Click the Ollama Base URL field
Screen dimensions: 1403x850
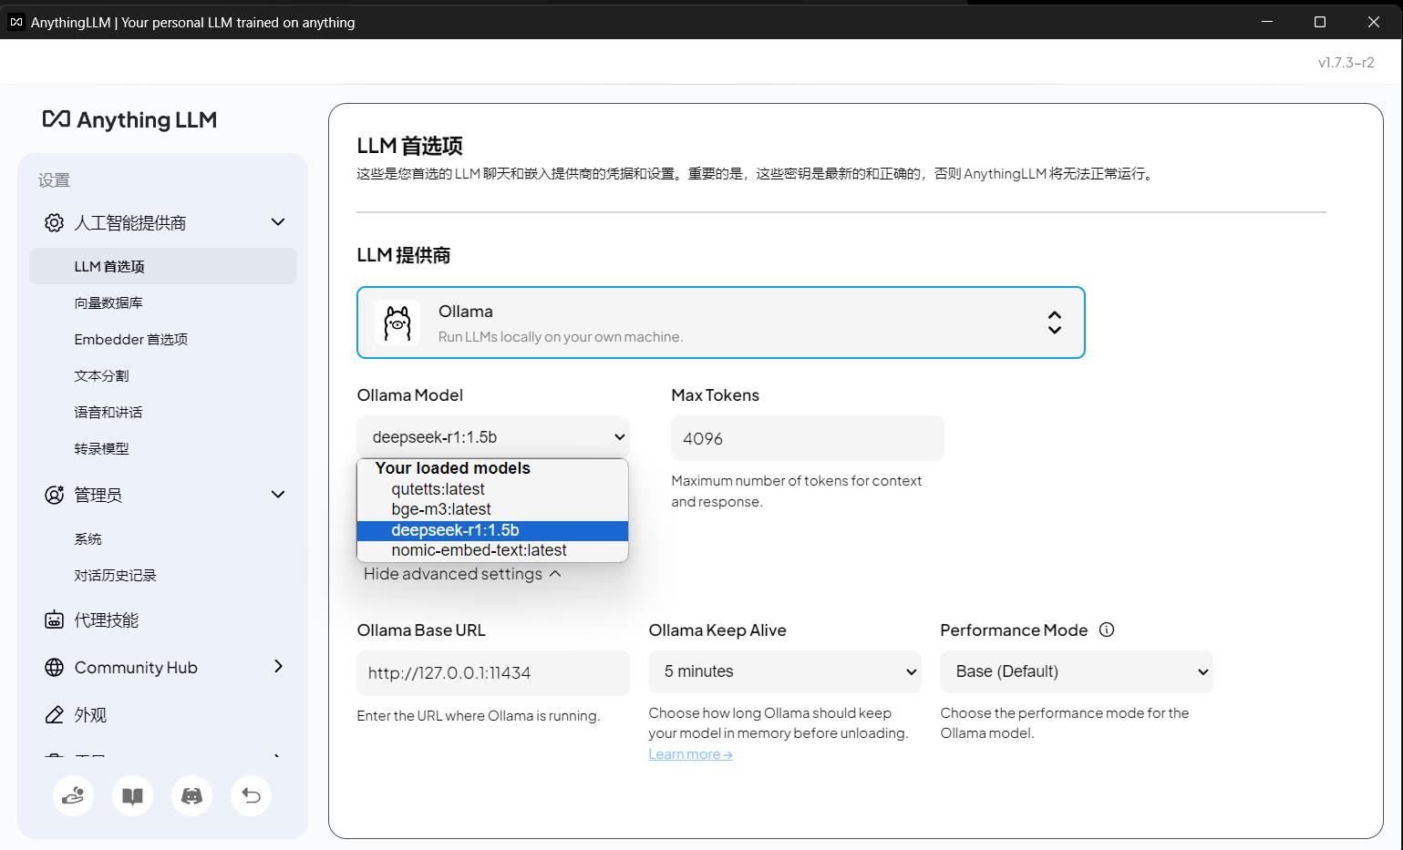492,672
